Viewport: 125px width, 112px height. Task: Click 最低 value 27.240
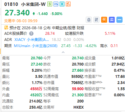click(37, 64)
